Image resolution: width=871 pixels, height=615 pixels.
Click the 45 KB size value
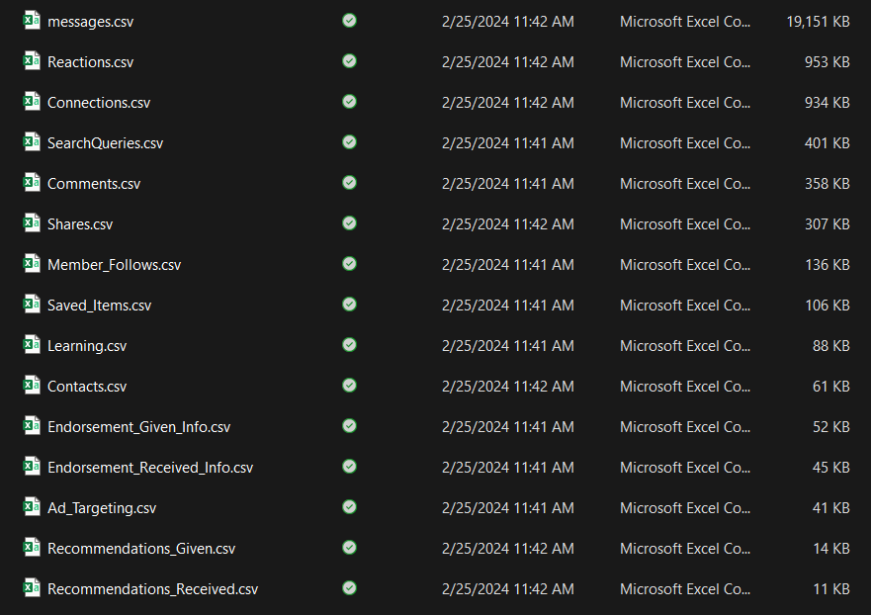click(x=831, y=468)
